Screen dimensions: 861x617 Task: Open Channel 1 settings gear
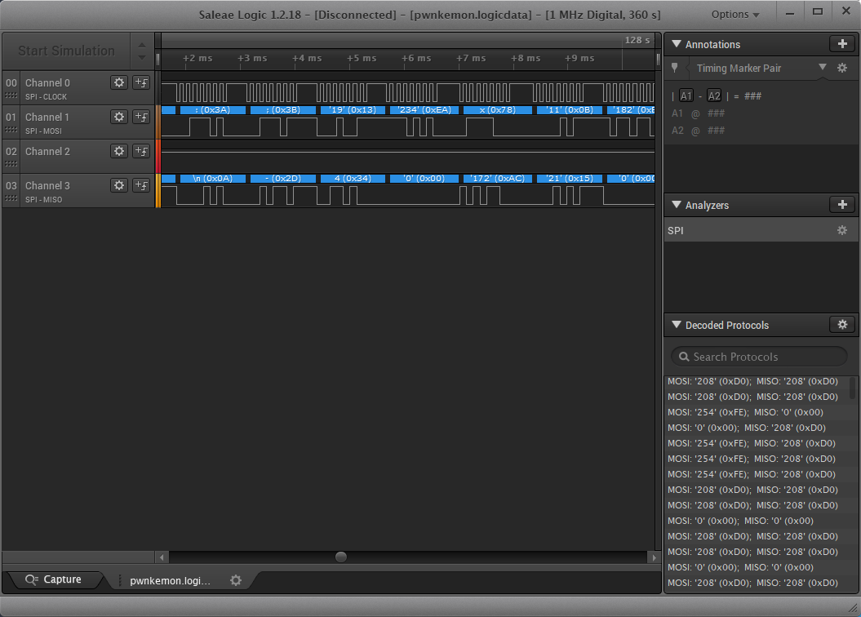(119, 117)
